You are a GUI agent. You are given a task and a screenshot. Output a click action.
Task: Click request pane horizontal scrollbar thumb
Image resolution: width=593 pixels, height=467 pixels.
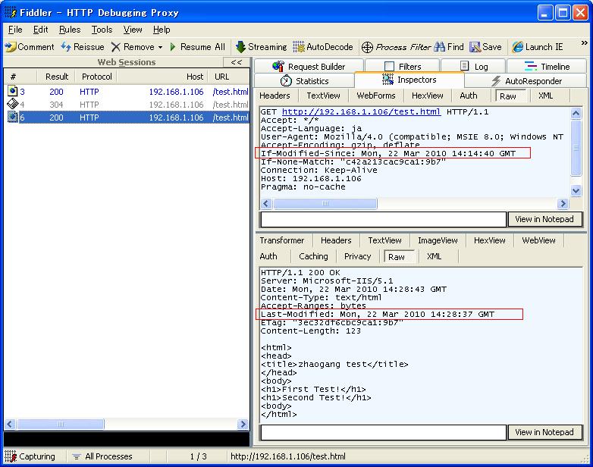[x=325, y=204]
